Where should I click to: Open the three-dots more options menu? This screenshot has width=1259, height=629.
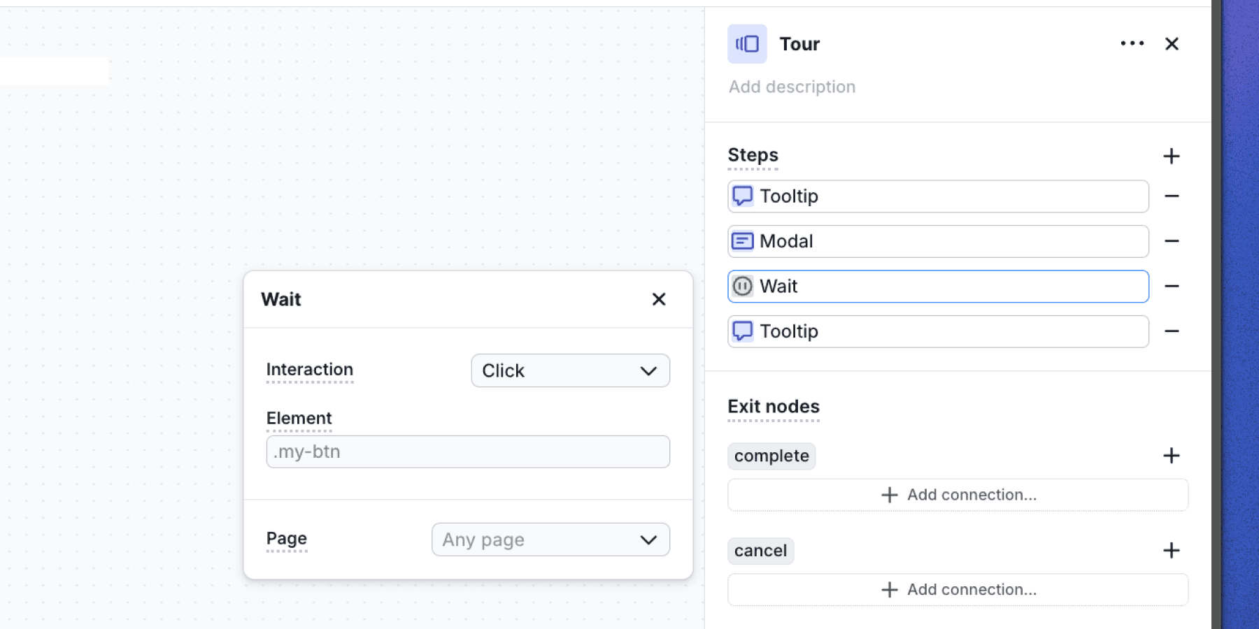[x=1132, y=43]
